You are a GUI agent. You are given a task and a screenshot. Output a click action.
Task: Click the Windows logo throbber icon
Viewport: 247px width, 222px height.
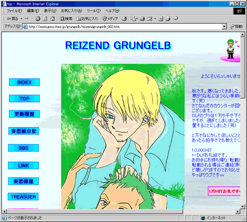click(239, 11)
